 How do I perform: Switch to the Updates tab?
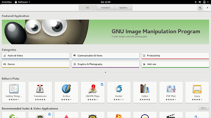tap(123, 8)
